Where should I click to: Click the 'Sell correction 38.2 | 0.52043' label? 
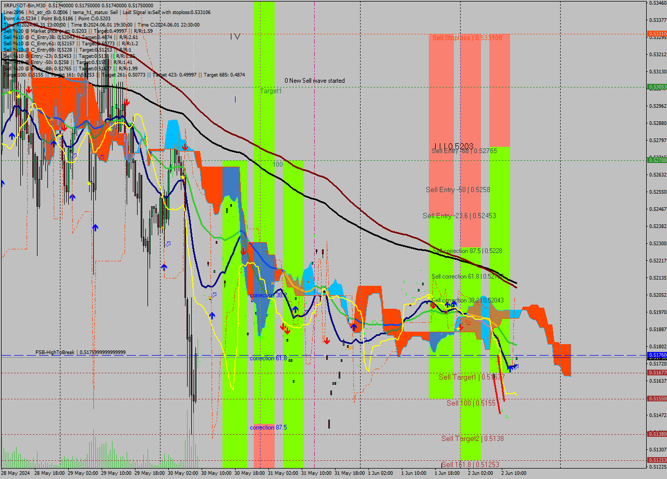[x=467, y=301]
